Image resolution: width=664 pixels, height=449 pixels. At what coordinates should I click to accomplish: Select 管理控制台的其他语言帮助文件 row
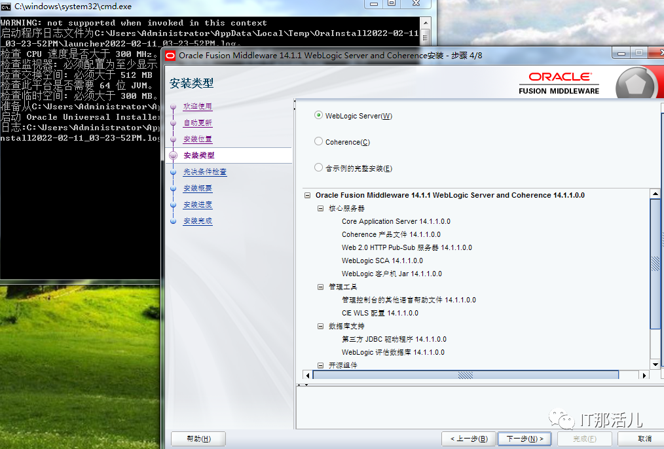click(409, 300)
